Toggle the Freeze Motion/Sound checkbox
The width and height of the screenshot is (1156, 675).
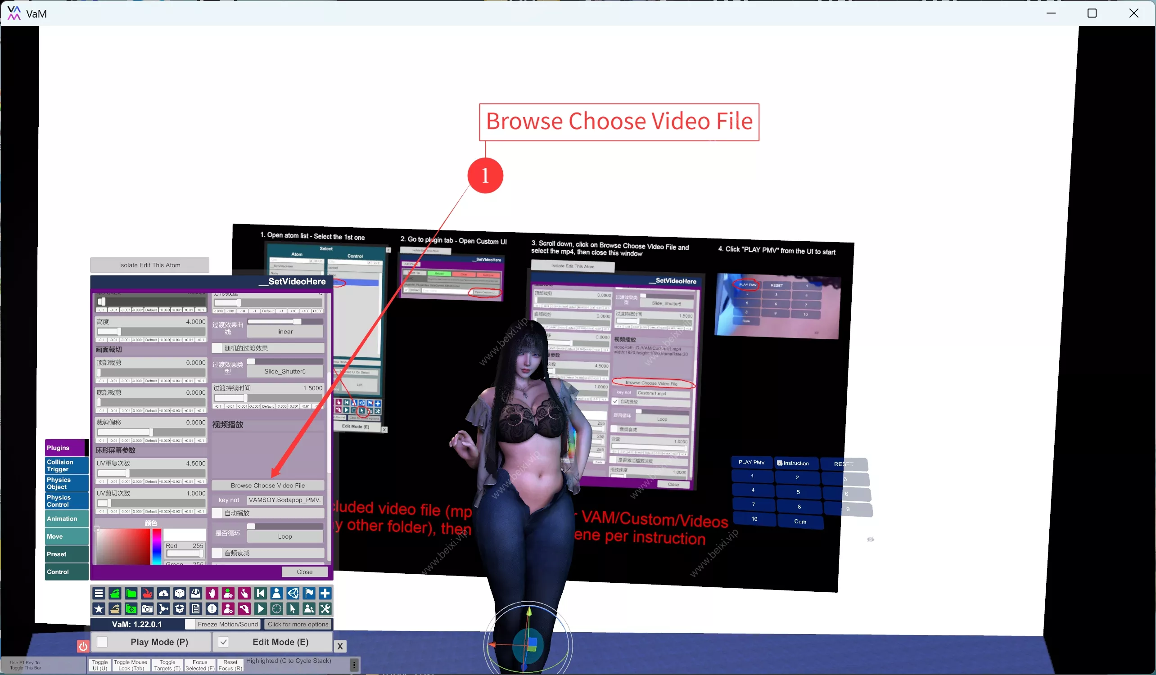[190, 624]
